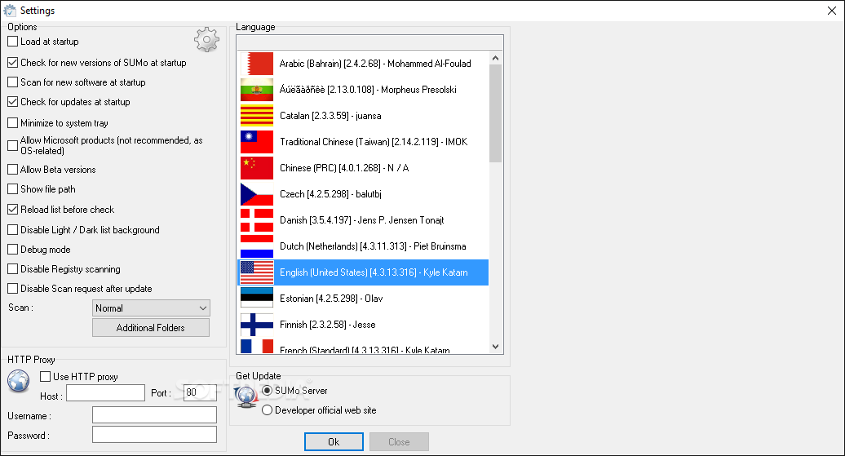This screenshot has width=845, height=456.
Task: Select the Morpheus Presolski language entry
Action: [363, 90]
